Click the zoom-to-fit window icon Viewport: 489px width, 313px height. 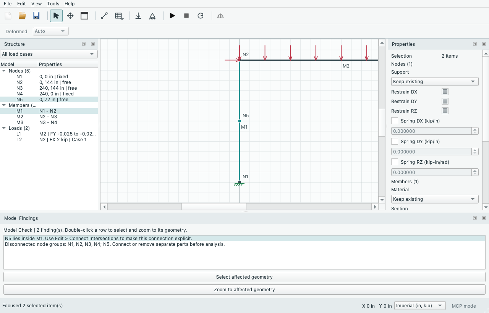pyautogui.click(x=84, y=16)
